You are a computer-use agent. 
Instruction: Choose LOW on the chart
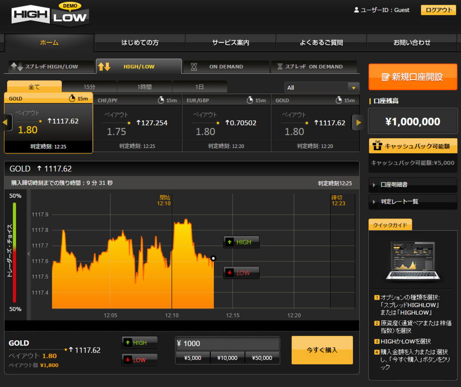[241, 273]
